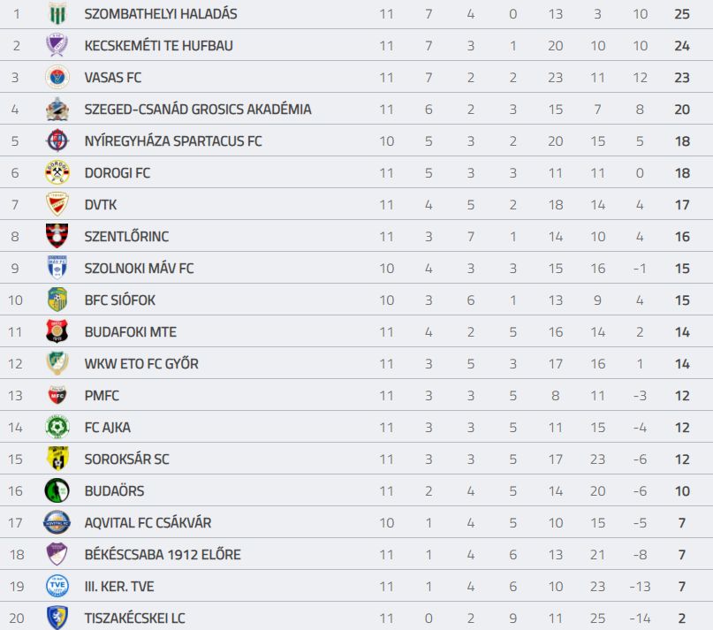Image resolution: width=713 pixels, height=630 pixels.
Task: Select the FC Ajka green football logo
Action: 57,427
